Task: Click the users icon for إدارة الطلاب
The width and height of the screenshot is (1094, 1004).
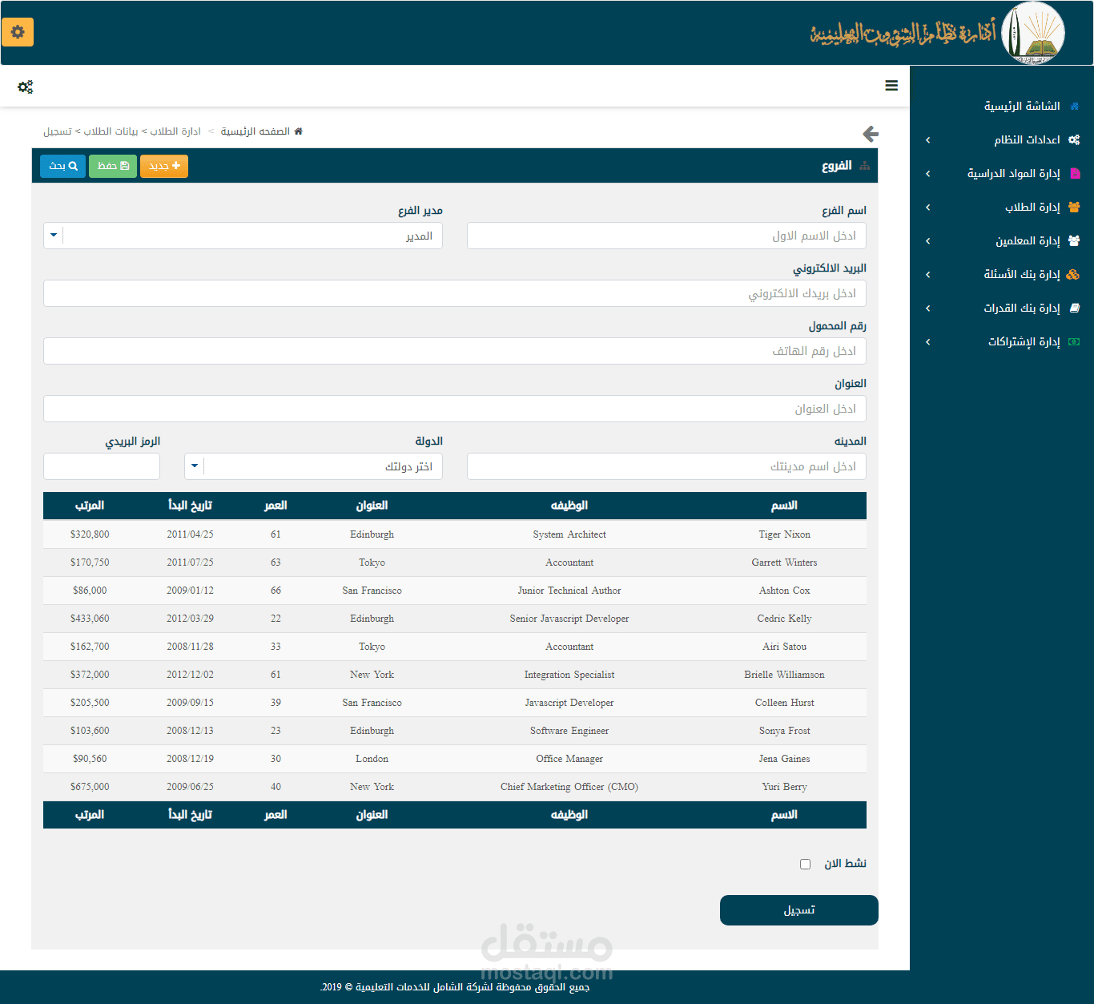Action: coord(1074,207)
